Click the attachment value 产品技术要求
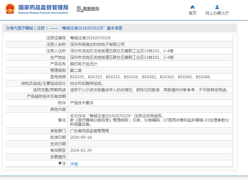The image size is (248, 179). tap(82, 103)
